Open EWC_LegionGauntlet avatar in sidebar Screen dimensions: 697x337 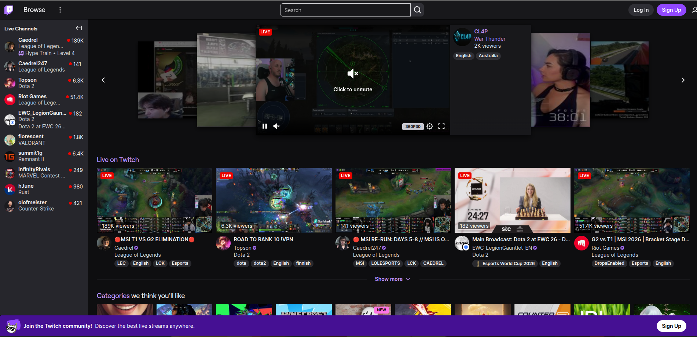point(10,120)
